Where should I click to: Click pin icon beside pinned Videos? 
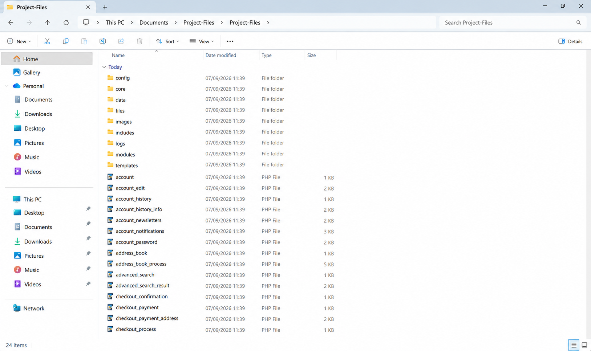point(88,284)
